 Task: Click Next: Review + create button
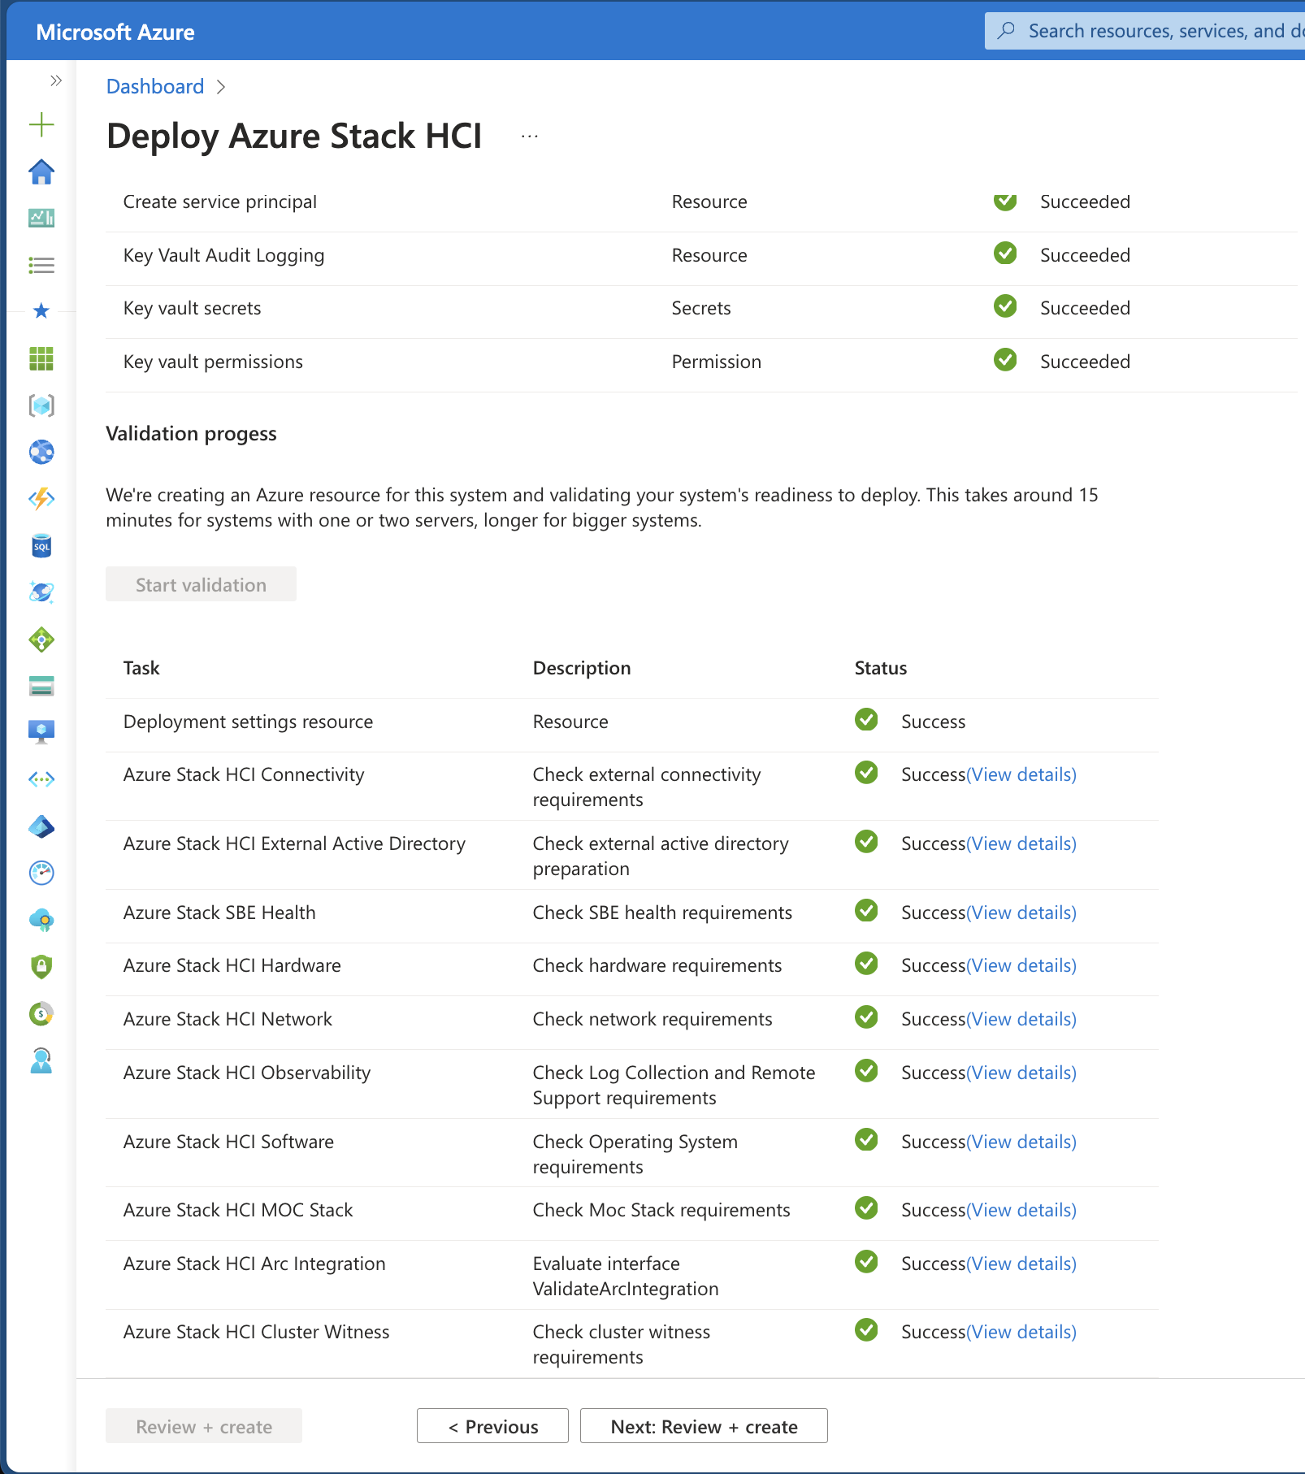click(x=704, y=1426)
